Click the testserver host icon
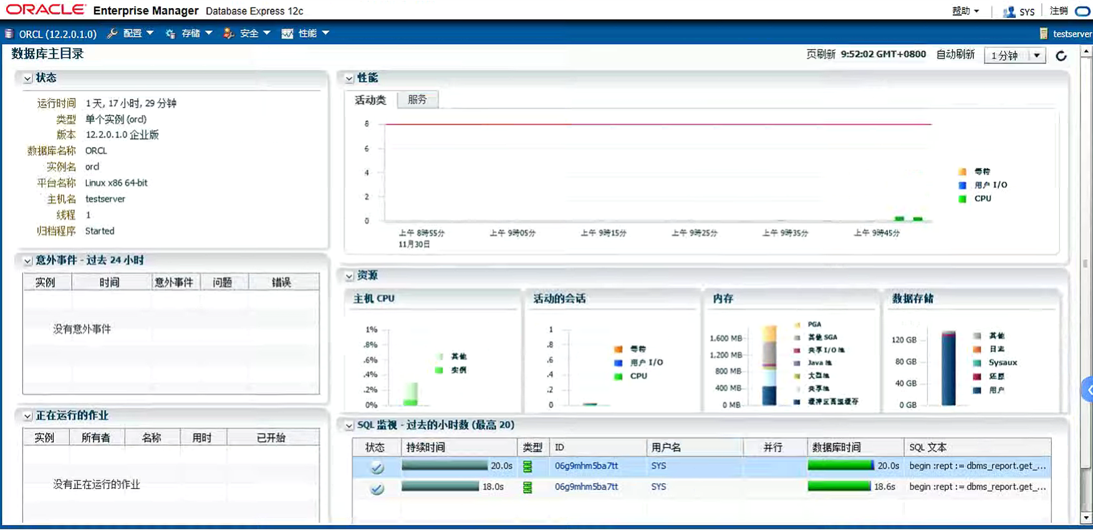 pyautogui.click(x=1044, y=34)
